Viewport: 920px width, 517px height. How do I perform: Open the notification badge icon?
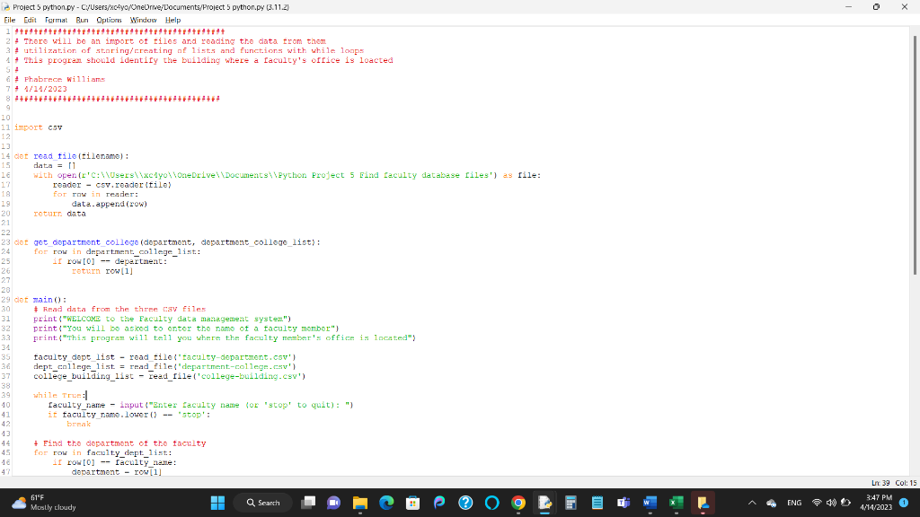[904, 503]
